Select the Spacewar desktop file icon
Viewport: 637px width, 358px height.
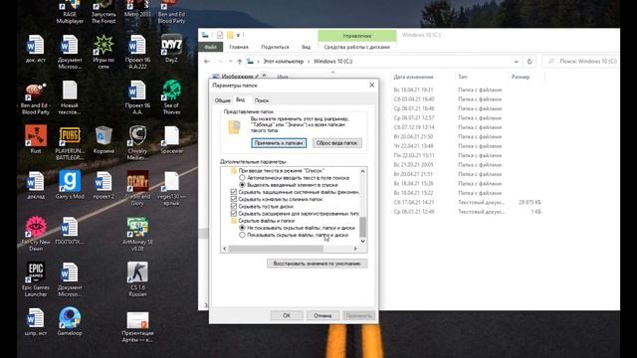point(171,139)
